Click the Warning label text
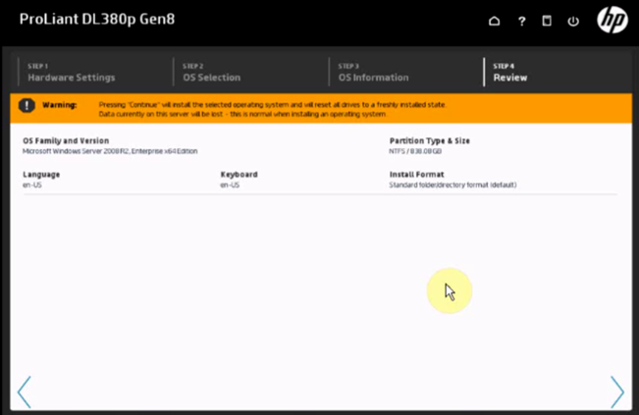 (x=60, y=105)
